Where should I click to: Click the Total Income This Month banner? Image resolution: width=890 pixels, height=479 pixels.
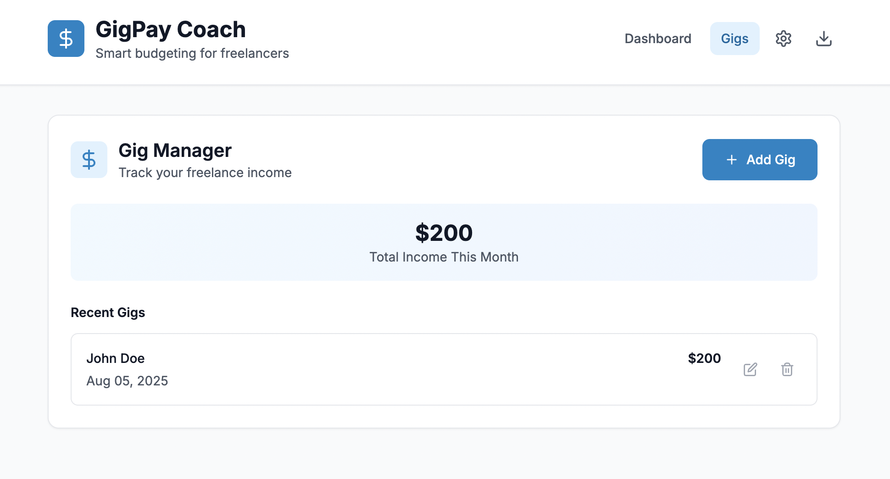click(444, 257)
